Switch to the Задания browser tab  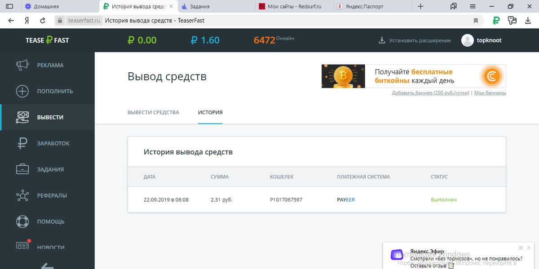point(216,6)
